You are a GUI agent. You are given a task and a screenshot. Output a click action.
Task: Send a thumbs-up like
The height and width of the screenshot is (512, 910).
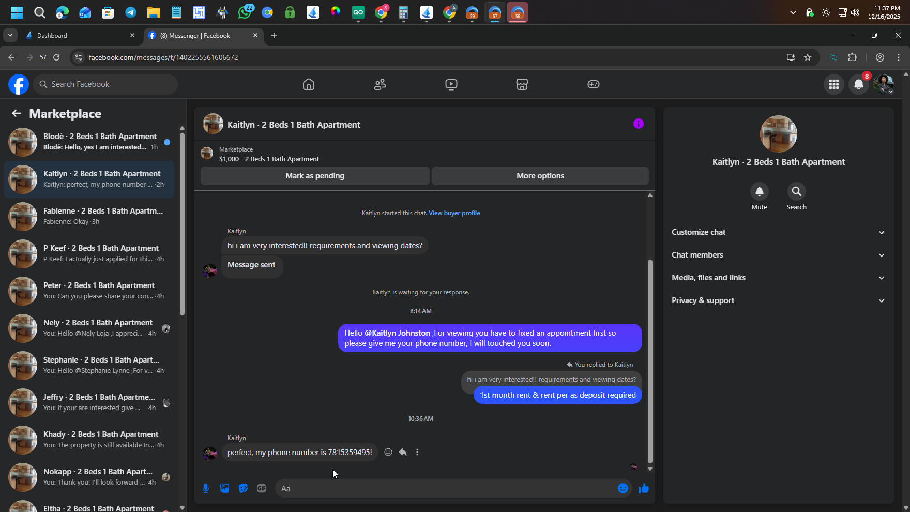[x=644, y=488]
